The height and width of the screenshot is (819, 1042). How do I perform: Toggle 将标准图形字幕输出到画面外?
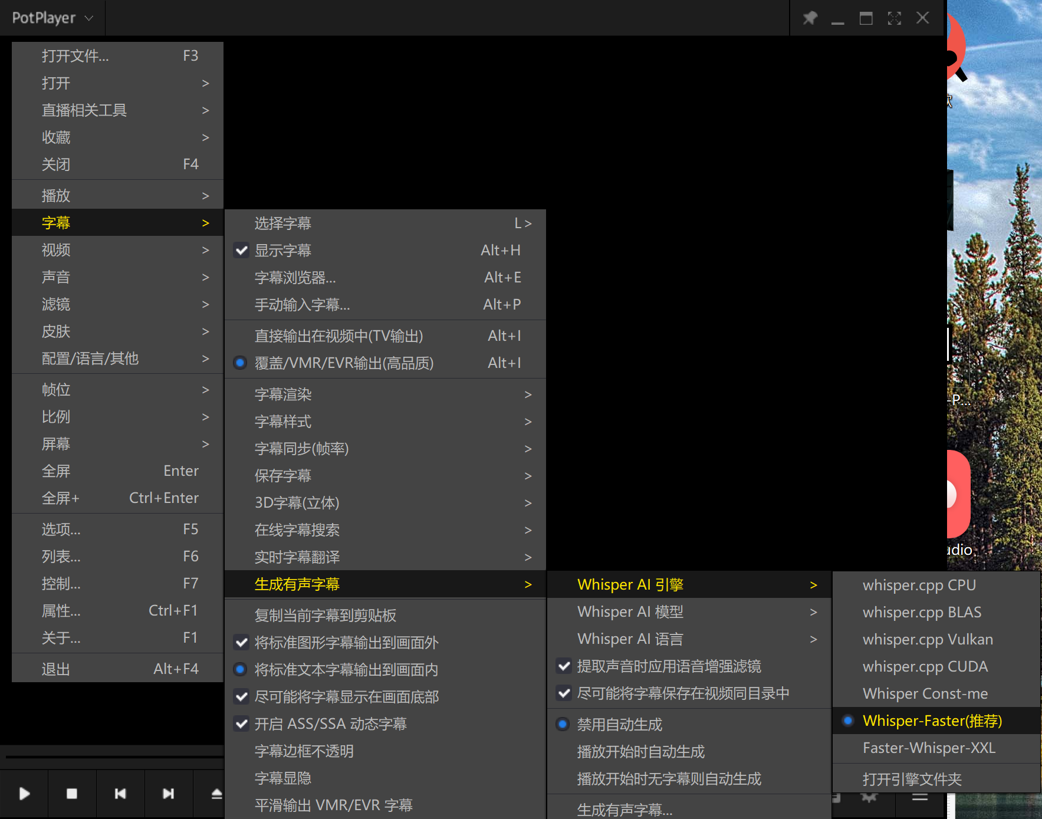(385, 643)
